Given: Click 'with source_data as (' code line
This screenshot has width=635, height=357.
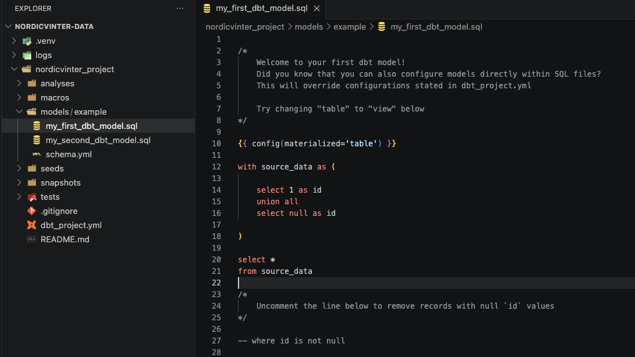Looking at the screenshot, I should pyautogui.click(x=286, y=167).
